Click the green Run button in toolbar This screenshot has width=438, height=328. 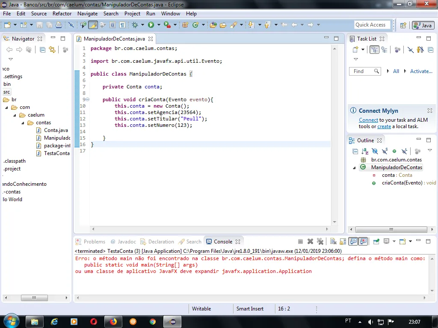(x=151, y=25)
